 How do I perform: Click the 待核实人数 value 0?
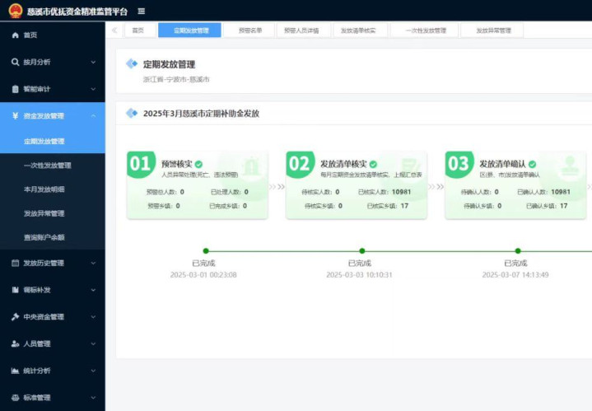point(338,192)
